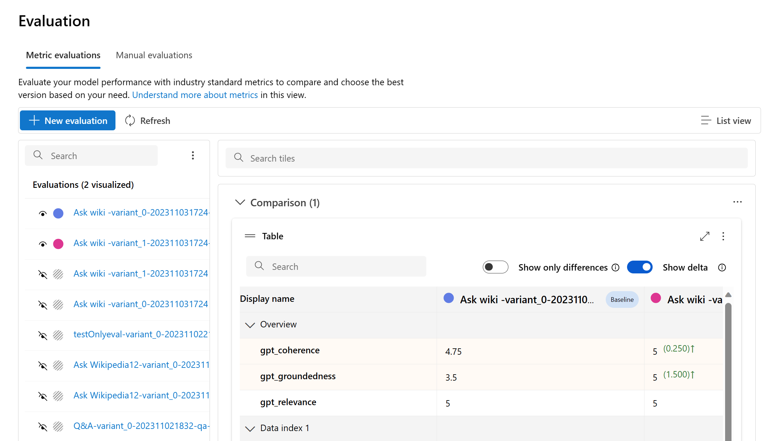Click the New evaluation button
The width and height of the screenshot is (772, 441).
pyautogui.click(x=68, y=121)
